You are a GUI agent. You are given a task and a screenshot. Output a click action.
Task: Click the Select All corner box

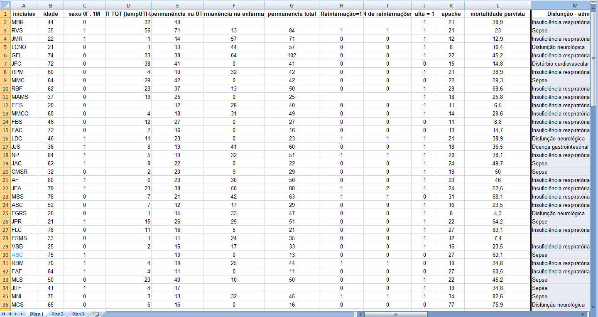pos(5,5)
